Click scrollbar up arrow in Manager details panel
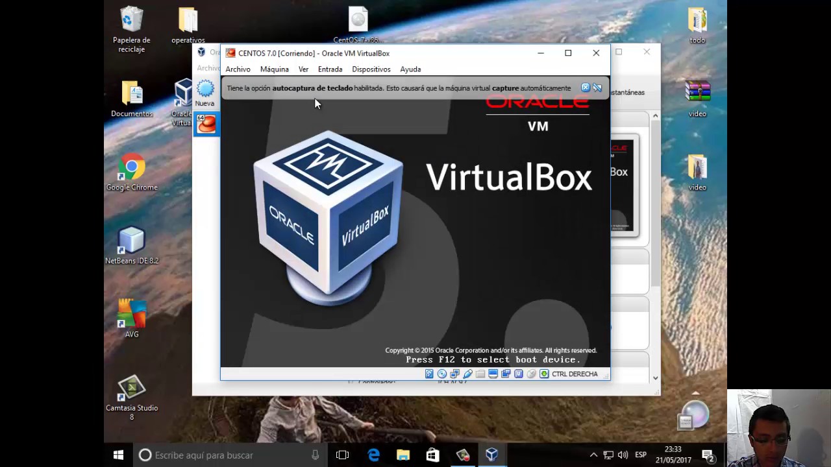Viewport: 831px width, 467px height. [655, 116]
